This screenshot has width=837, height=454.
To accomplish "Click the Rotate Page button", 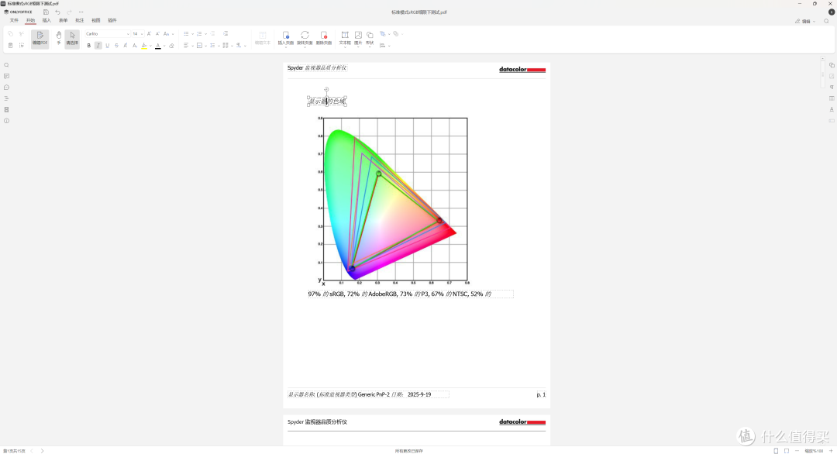I will [x=305, y=38].
